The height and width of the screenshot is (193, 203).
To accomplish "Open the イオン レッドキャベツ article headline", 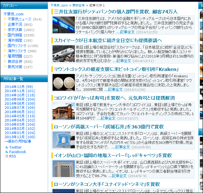I will tap(113, 156).
